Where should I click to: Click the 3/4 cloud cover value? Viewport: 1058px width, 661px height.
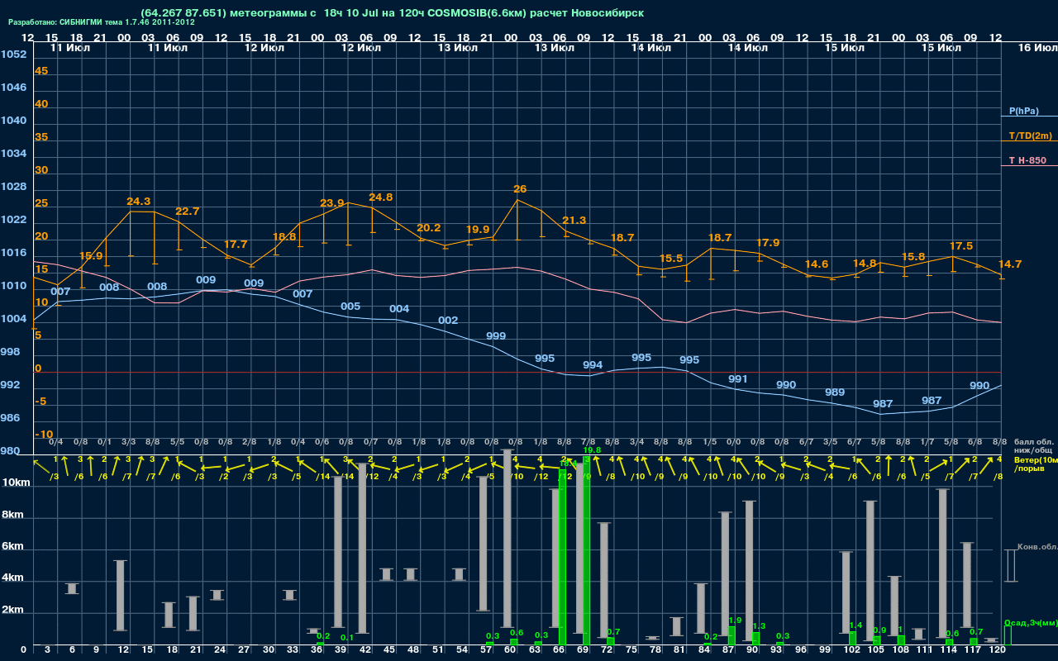click(x=636, y=442)
